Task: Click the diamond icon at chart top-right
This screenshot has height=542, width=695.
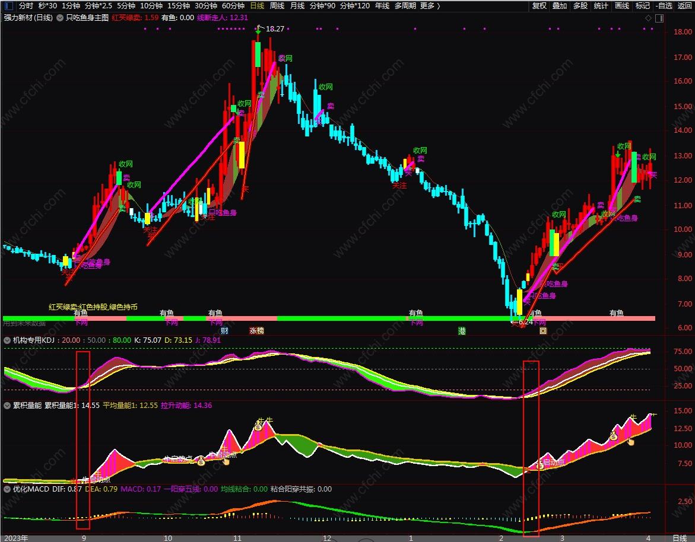Action: 648,18
